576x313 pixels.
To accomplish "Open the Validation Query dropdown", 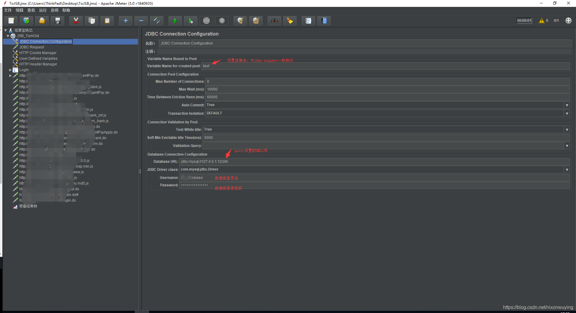I will click(567, 146).
